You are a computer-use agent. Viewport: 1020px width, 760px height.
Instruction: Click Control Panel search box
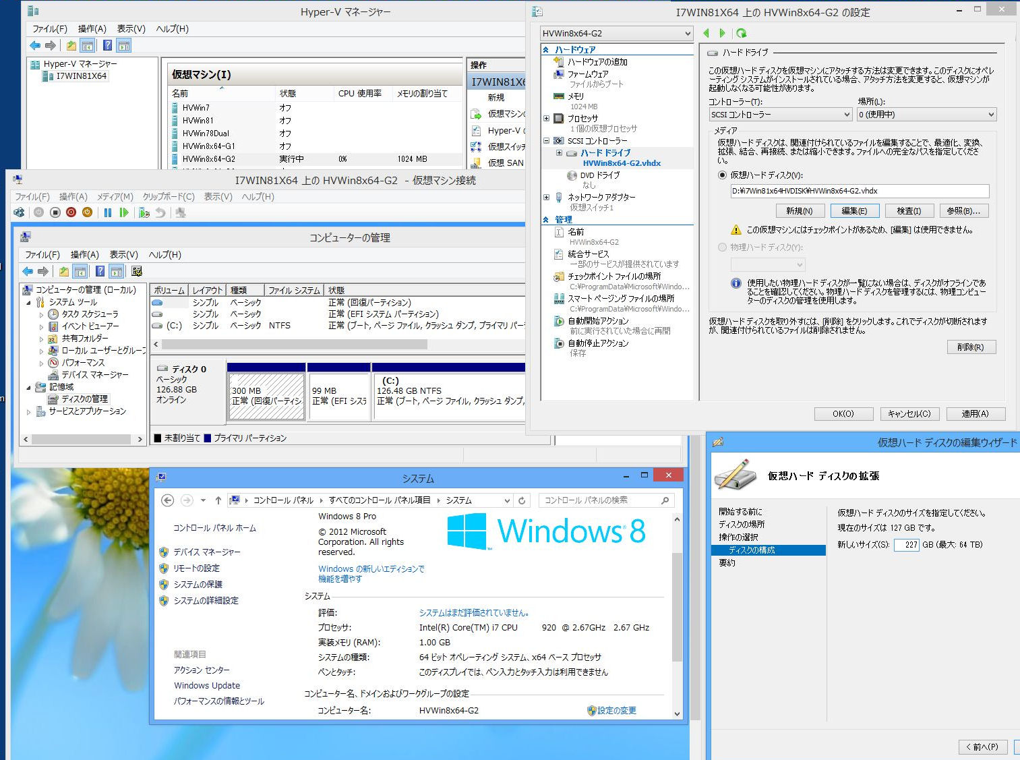(x=607, y=500)
